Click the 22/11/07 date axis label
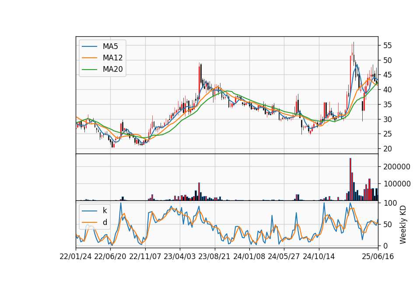 coord(145,256)
